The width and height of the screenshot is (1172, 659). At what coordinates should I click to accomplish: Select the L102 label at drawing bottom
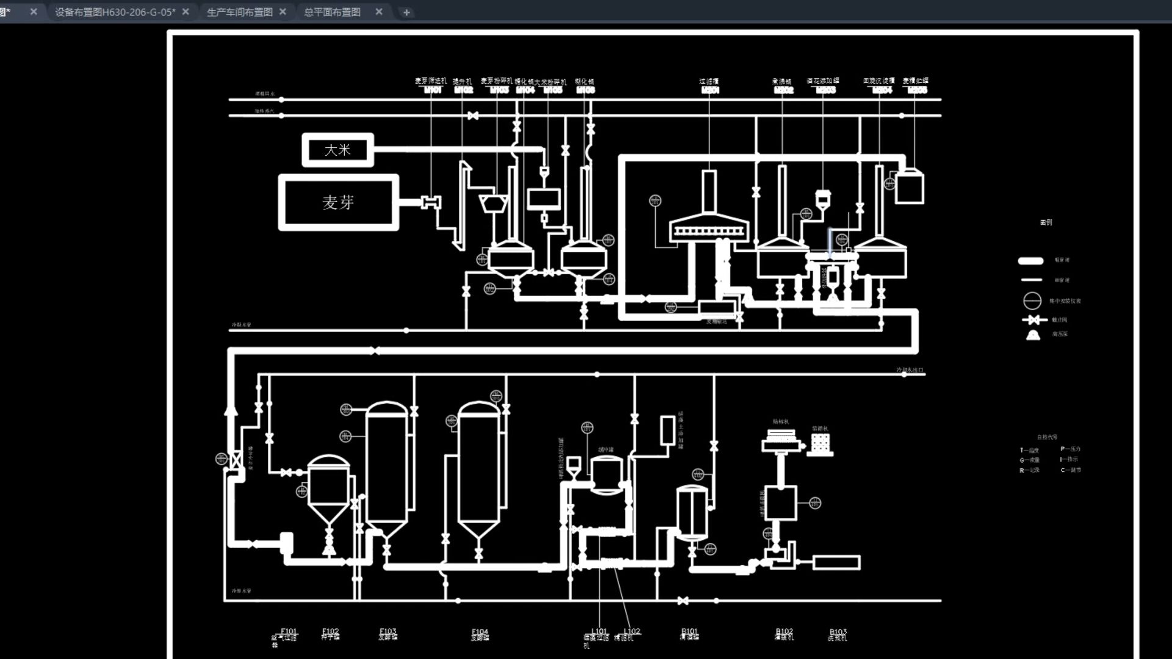632,631
